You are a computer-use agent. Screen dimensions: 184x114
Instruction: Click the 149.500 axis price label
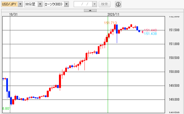[174, 86]
